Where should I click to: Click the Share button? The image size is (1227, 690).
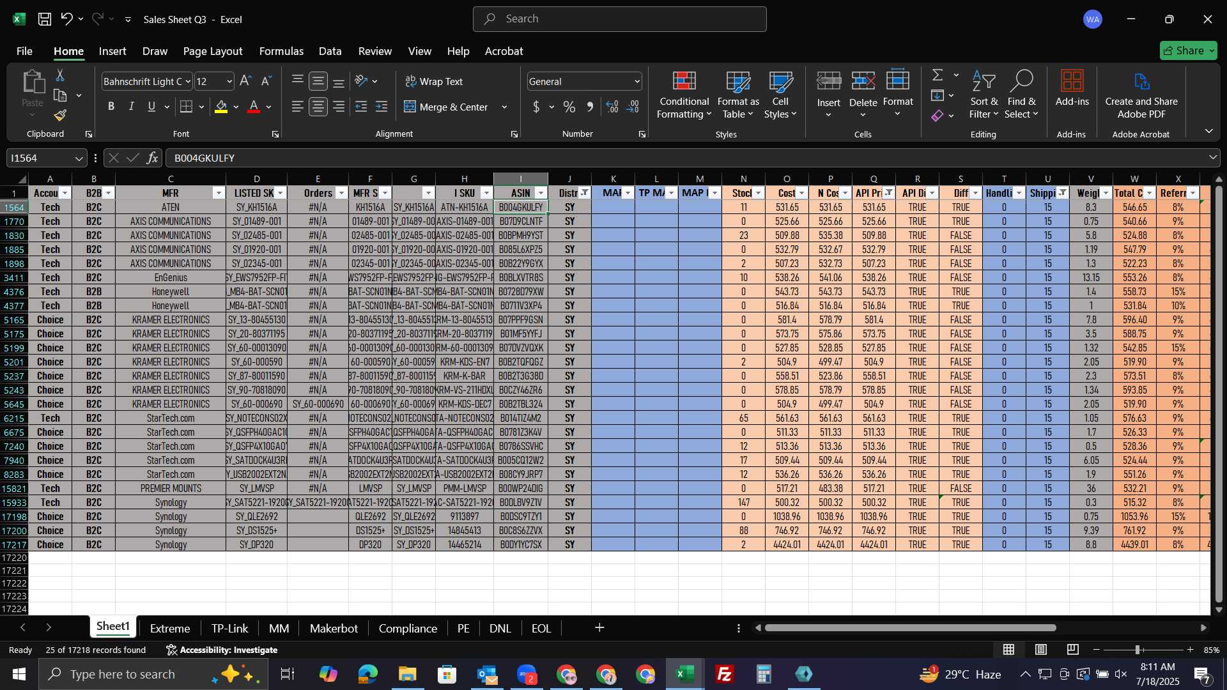1189,50
